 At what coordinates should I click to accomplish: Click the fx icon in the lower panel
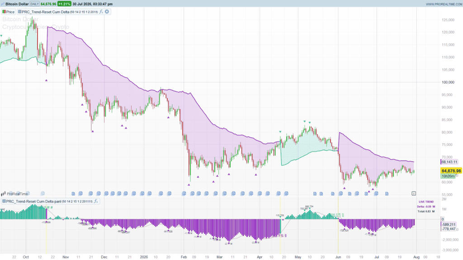(x=96, y=201)
